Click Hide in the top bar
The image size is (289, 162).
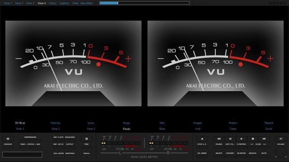(x=75, y=3)
